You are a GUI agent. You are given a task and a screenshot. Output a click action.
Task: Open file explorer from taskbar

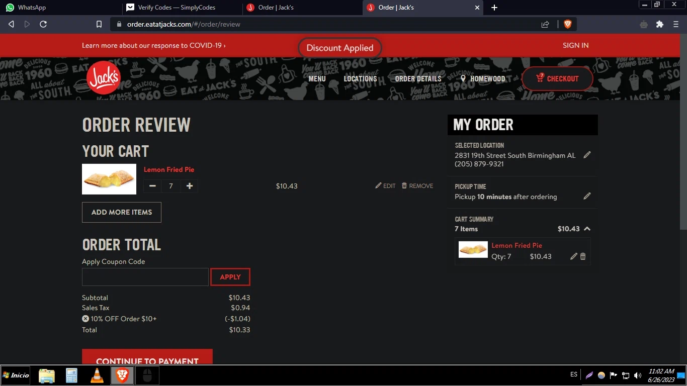47,375
